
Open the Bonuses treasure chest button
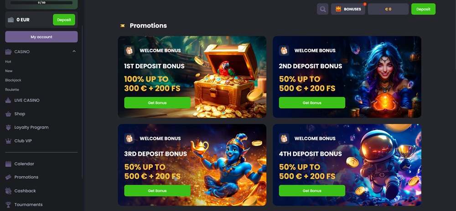tap(348, 9)
